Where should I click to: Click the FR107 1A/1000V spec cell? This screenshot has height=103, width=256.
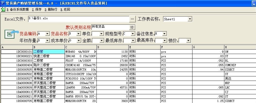81,61
